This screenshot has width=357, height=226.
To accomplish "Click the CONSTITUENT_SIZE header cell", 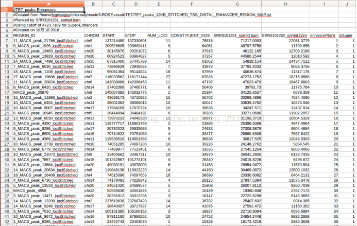I will [x=192, y=36].
